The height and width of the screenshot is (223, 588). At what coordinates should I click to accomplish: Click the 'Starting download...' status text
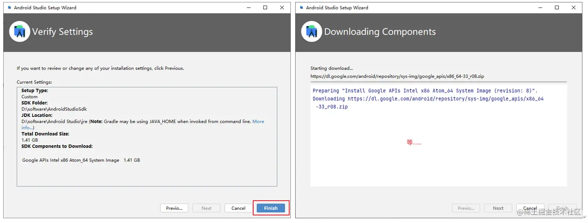click(332, 68)
